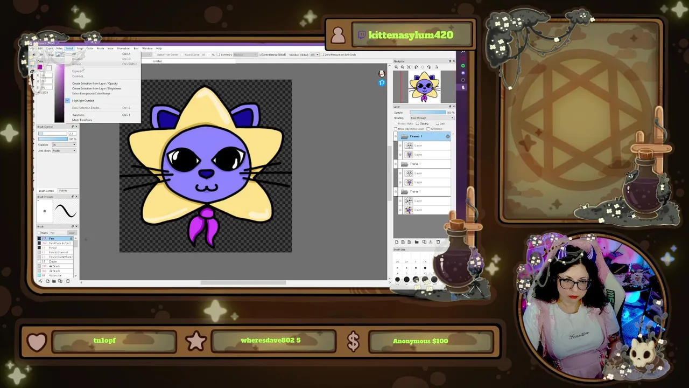Float the Brush Control panel with the undock icon
The width and height of the screenshot is (689, 388).
73,127
